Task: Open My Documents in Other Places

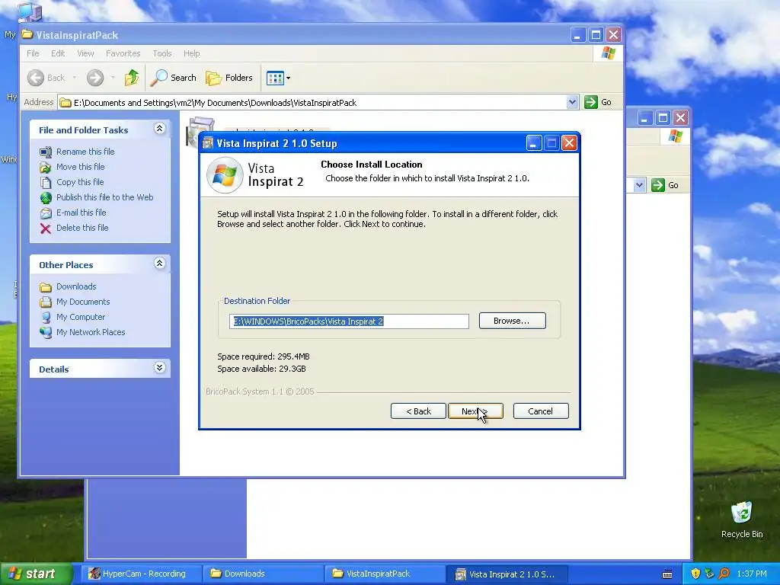Action: (83, 302)
